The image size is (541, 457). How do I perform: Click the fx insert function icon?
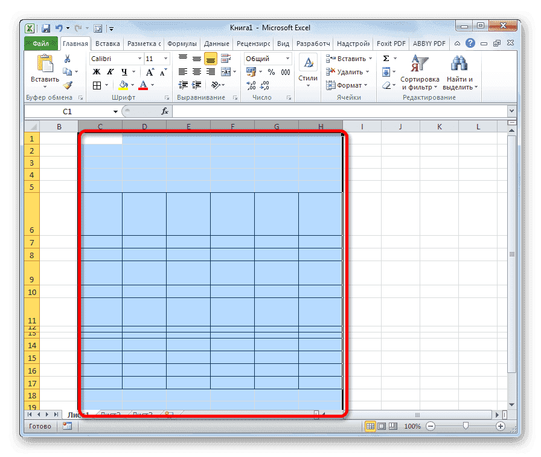164,111
